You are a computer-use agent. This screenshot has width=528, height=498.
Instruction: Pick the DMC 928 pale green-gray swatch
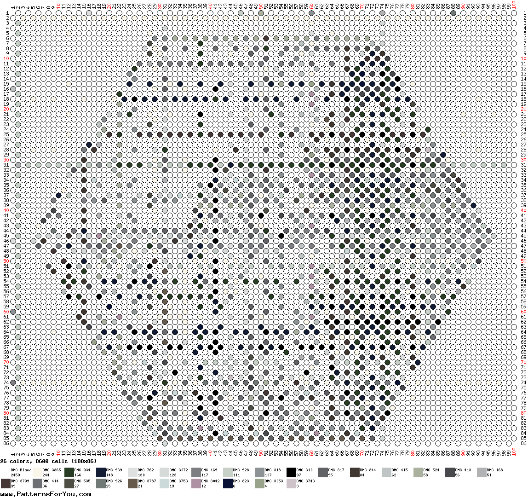point(228,473)
